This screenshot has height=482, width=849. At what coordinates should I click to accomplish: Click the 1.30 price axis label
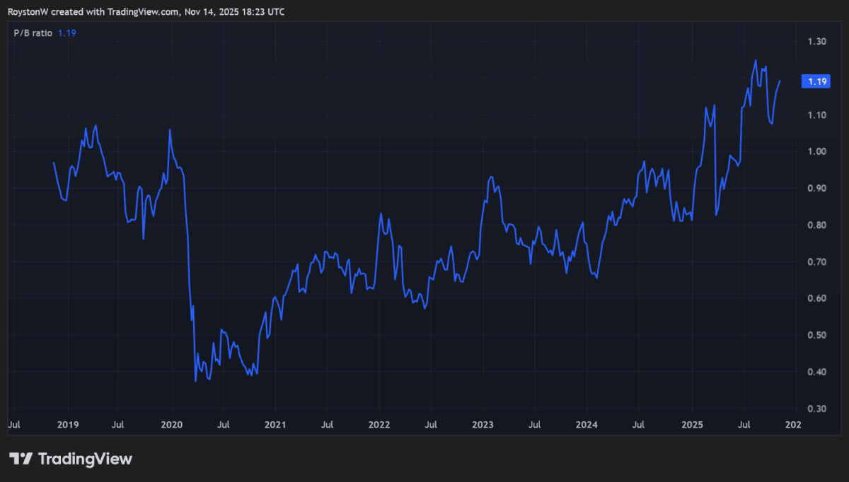click(817, 42)
